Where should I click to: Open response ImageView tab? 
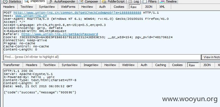click(91, 65)
